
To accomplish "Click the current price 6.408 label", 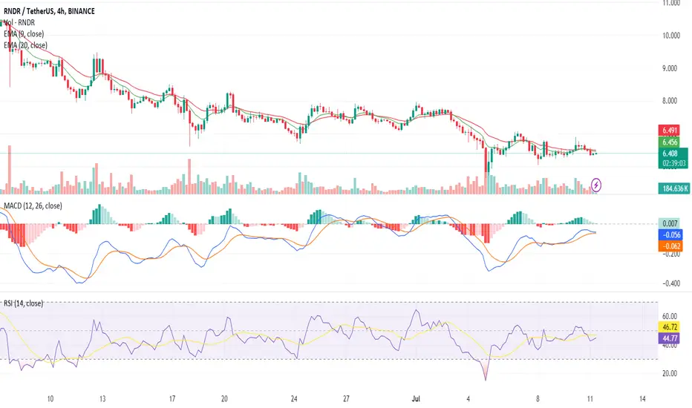I will (x=670, y=154).
